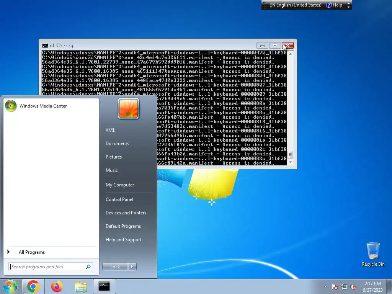The height and width of the screenshot is (294, 392).
Task: Open Music from Start menu
Action: pos(111,170)
